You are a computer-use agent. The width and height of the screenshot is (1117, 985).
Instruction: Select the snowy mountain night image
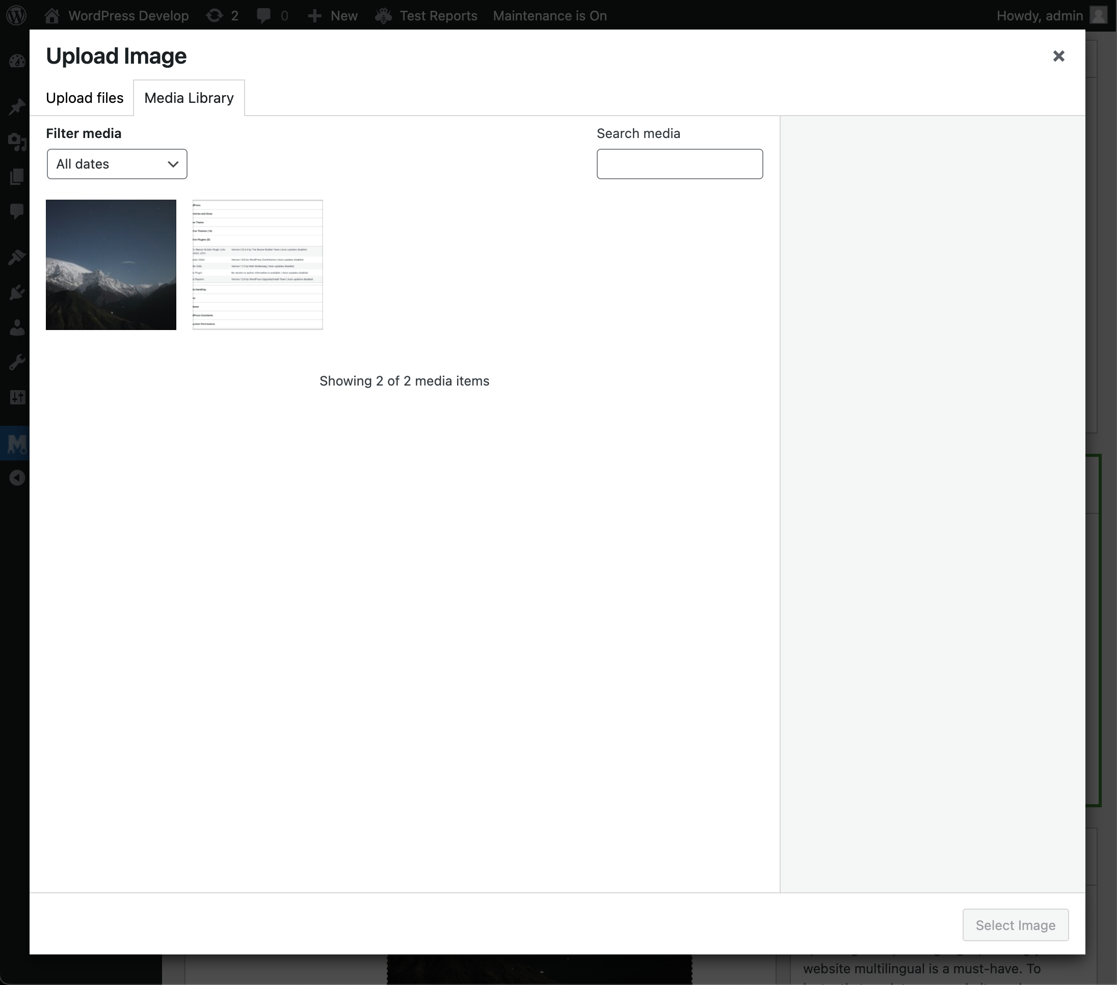point(111,264)
